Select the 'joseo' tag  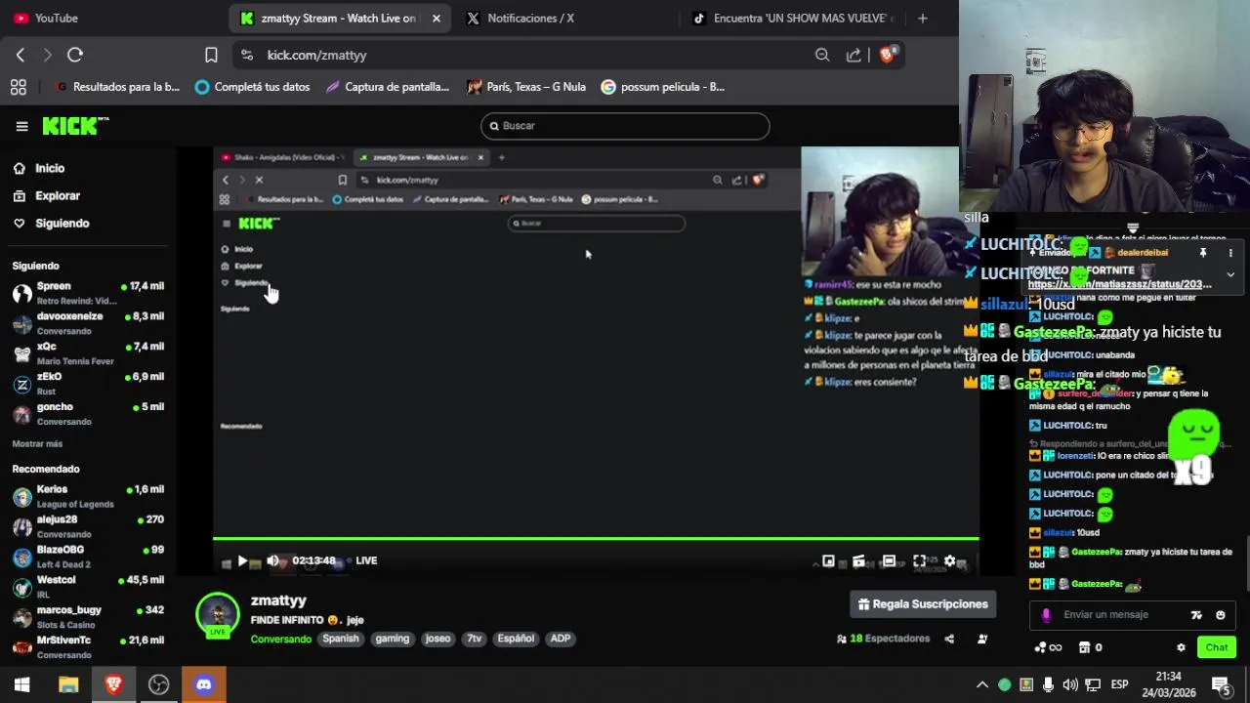click(438, 639)
